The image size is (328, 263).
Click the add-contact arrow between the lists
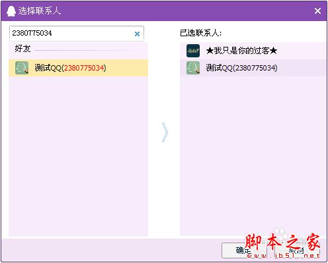tap(165, 132)
